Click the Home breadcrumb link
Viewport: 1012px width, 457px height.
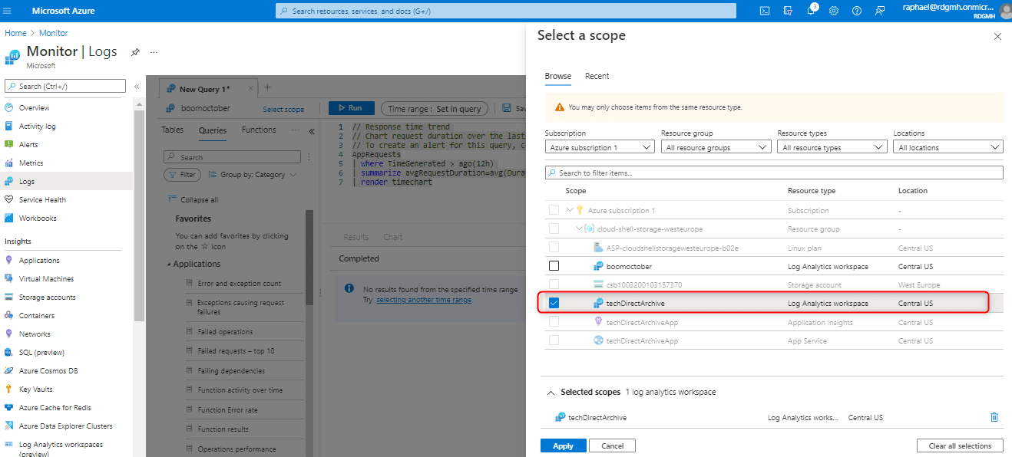click(15, 33)
